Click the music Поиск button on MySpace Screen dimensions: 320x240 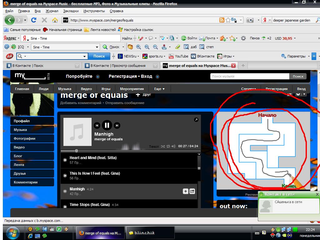298,76
